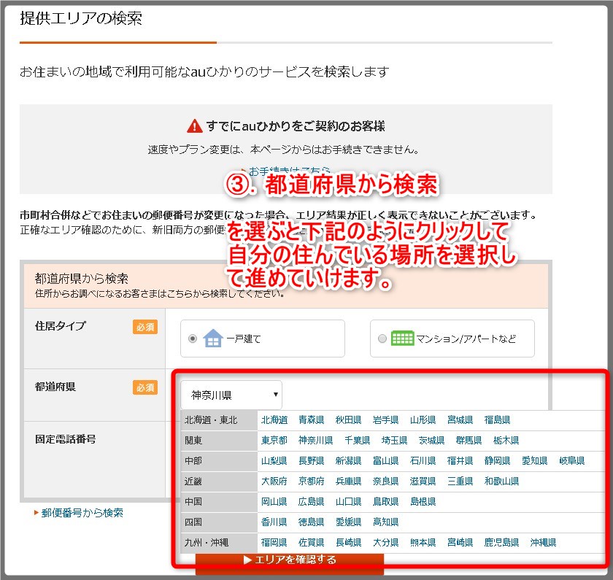Viewport: 613px width, 580px height.
Task: Choose 岩手県 from the prefecture list
Action: point(385,419)
